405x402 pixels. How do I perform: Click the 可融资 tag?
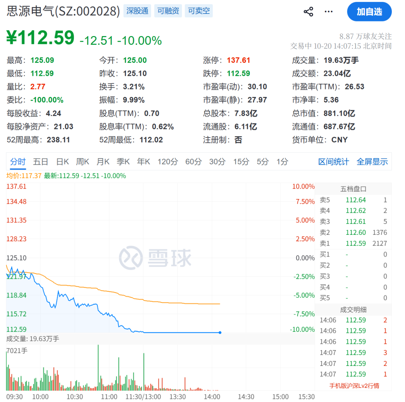pyautogui.click(x=168, y=11)
